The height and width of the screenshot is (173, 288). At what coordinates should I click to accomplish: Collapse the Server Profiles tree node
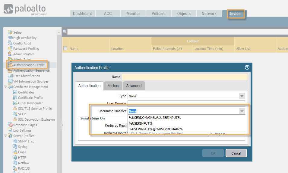click(6, 136)
